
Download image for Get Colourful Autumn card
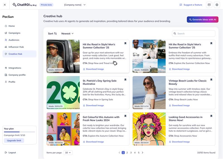tap(93, 142)
